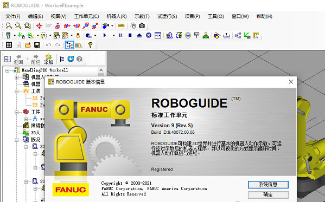The image size is (325, 202).
Task: Click the zoom out magnifier icon
Action: 18,25
